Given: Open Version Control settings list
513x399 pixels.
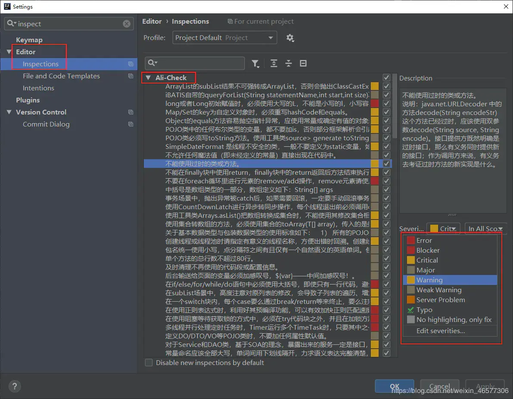Looking at the screenshot, I should (41, 112).
